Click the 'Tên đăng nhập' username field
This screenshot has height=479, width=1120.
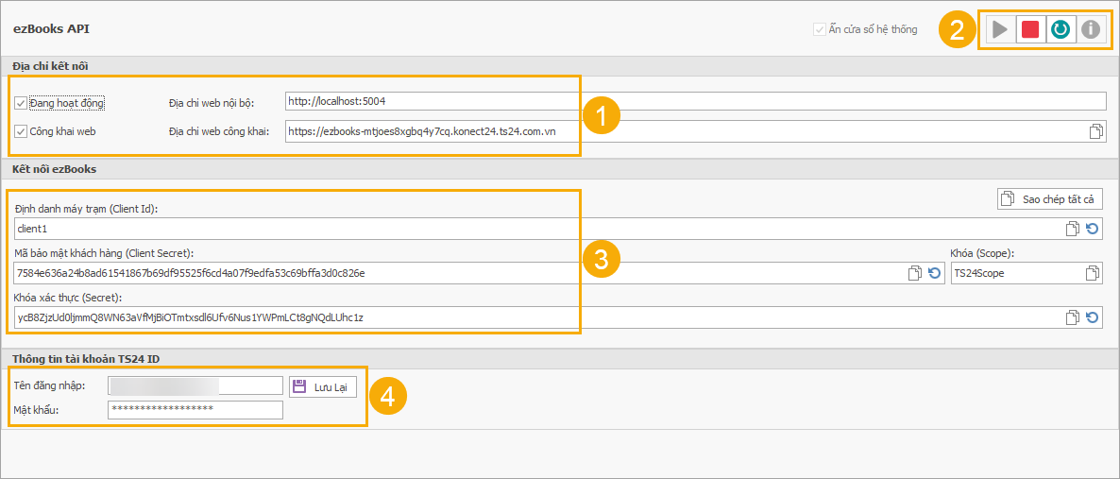[195, 386]
